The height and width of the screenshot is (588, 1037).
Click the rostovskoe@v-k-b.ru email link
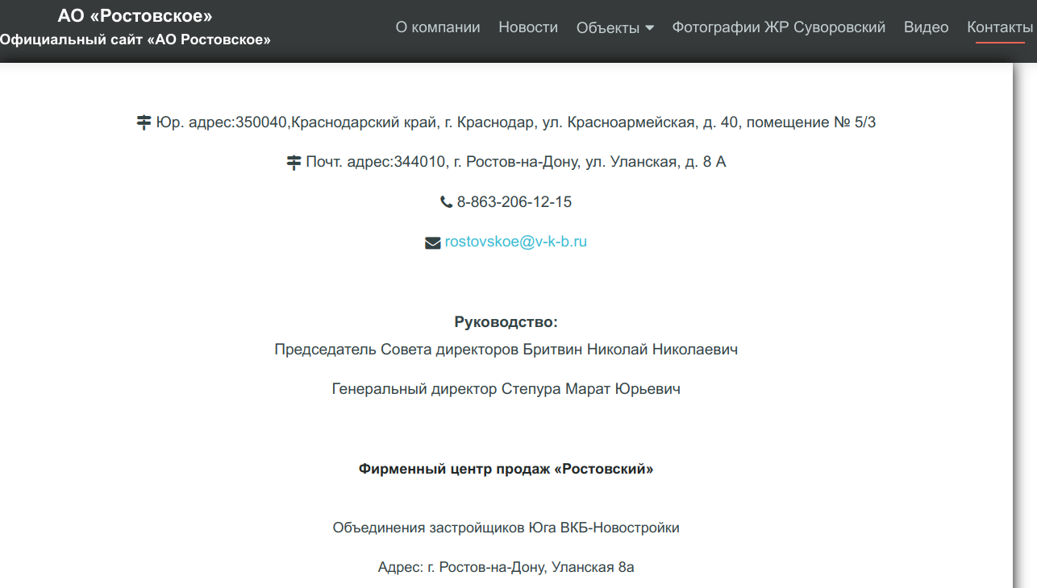[x=516, y=242]
